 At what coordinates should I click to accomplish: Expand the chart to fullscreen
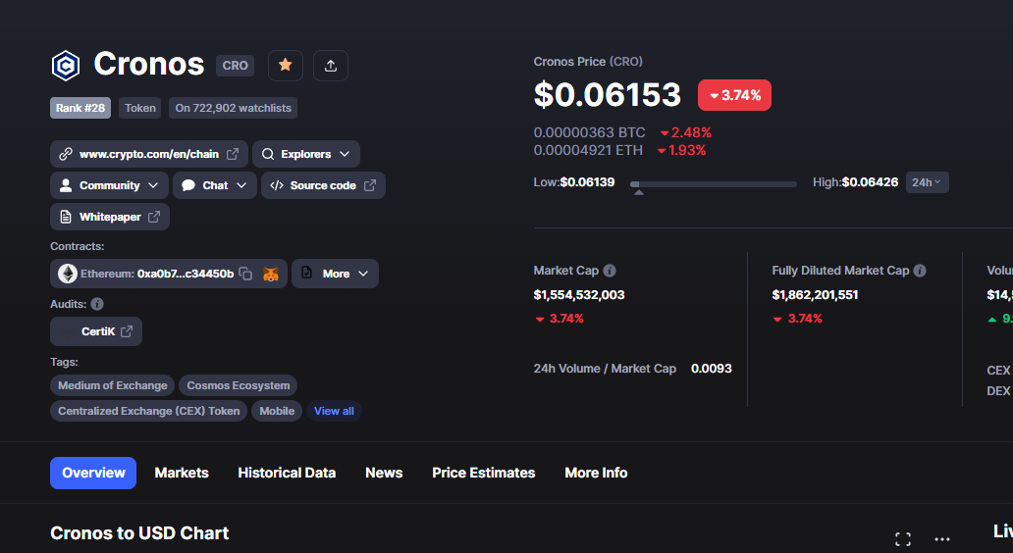pos(903,539)
